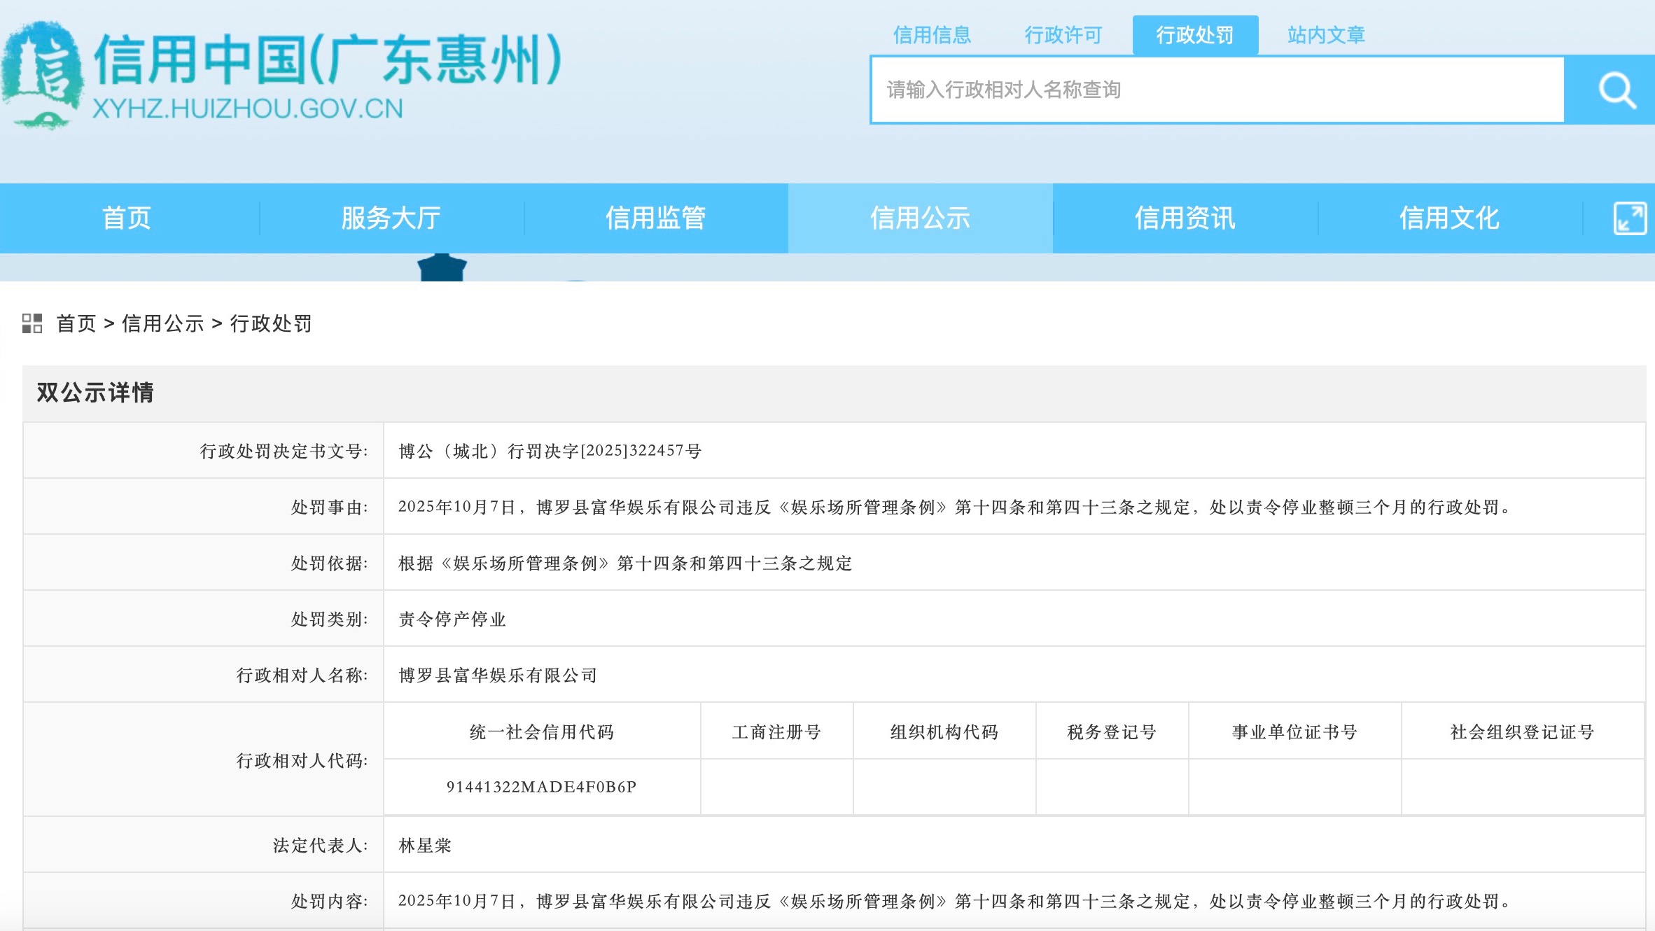
Task: Select the 行政许可 search tab
Action: [x=1063, y=35]
